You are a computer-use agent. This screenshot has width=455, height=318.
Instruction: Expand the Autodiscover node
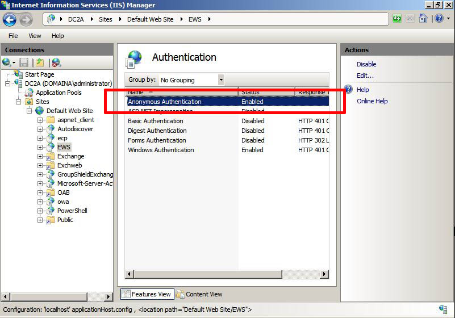coord(40,129)
